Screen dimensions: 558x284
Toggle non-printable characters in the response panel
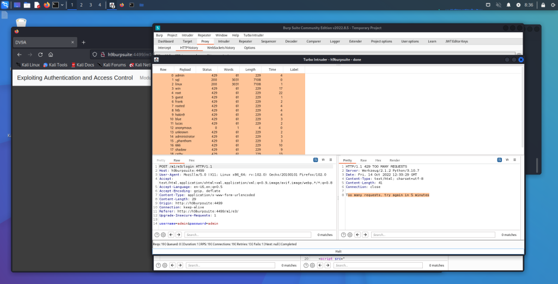tap(507, 160)
